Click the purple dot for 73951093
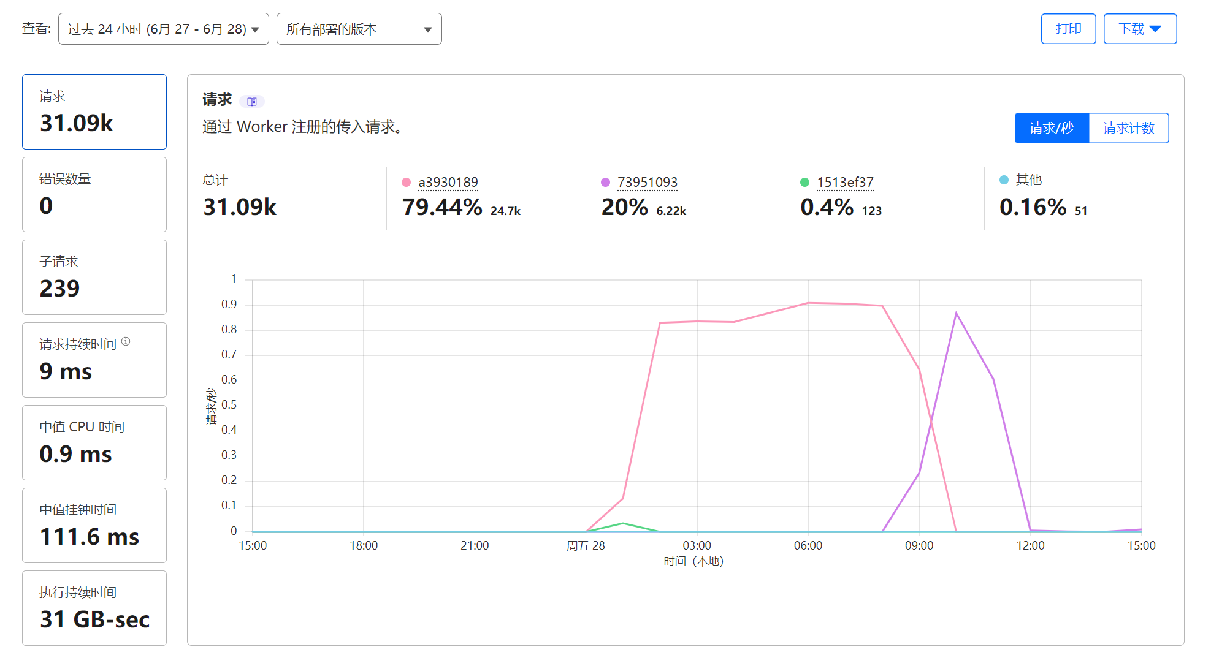 [x=605, y=182]
